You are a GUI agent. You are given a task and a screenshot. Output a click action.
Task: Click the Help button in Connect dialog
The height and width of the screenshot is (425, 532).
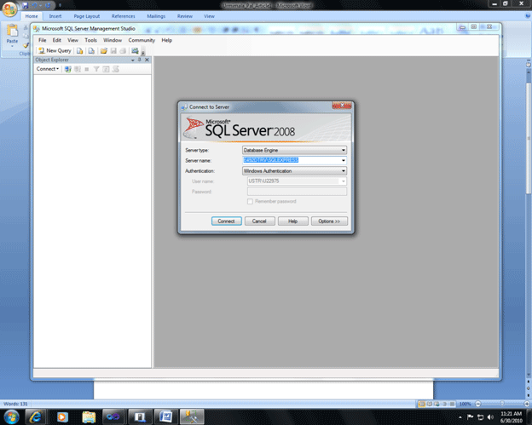(292, 221)
